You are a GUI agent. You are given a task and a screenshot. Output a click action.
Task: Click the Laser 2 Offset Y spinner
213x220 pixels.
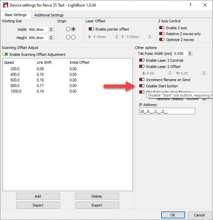[204, 73]
